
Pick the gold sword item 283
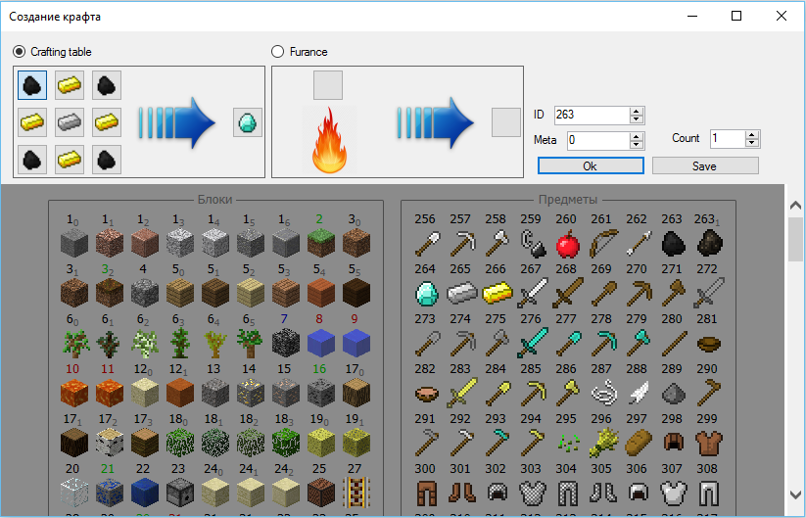[x=462, y=393]
